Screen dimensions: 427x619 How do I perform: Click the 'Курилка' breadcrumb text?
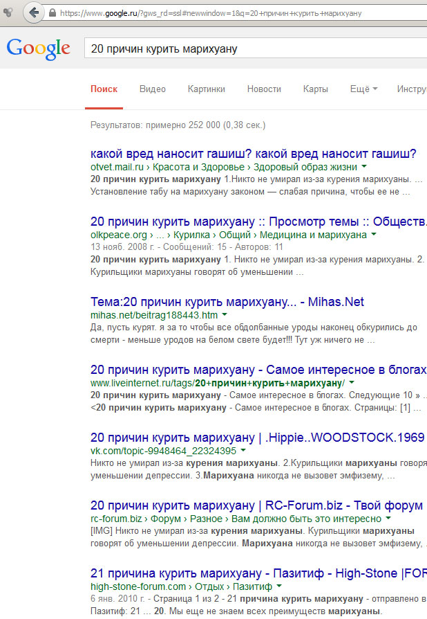pos(191,235)
